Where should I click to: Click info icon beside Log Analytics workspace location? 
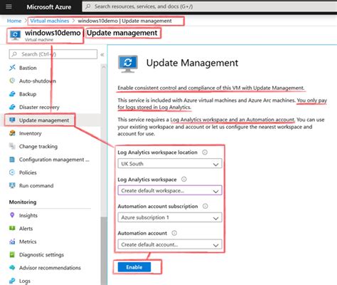[205, 152]
